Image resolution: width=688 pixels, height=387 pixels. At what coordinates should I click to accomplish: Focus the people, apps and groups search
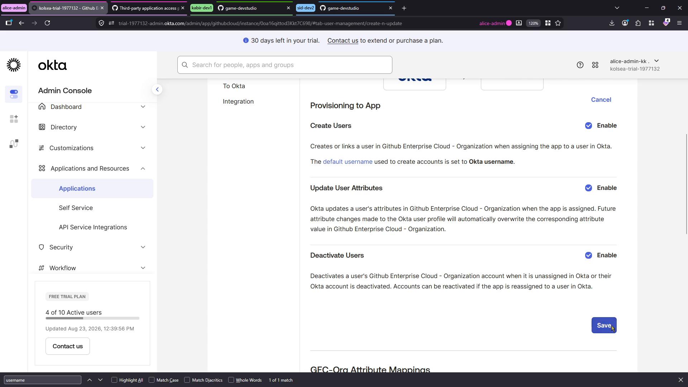285,65
